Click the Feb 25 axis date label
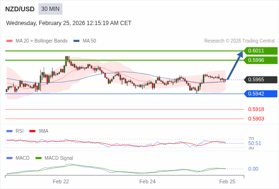 tap(227, 181)
